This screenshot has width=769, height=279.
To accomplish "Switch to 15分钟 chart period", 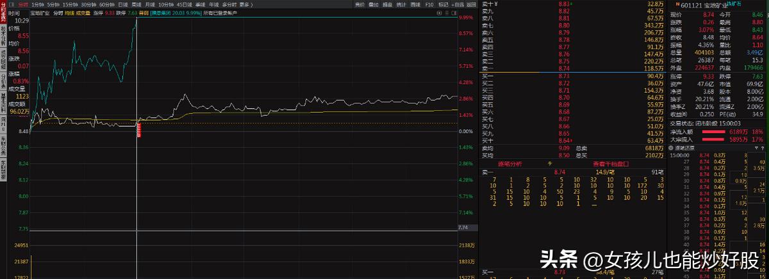I will 70,4.
